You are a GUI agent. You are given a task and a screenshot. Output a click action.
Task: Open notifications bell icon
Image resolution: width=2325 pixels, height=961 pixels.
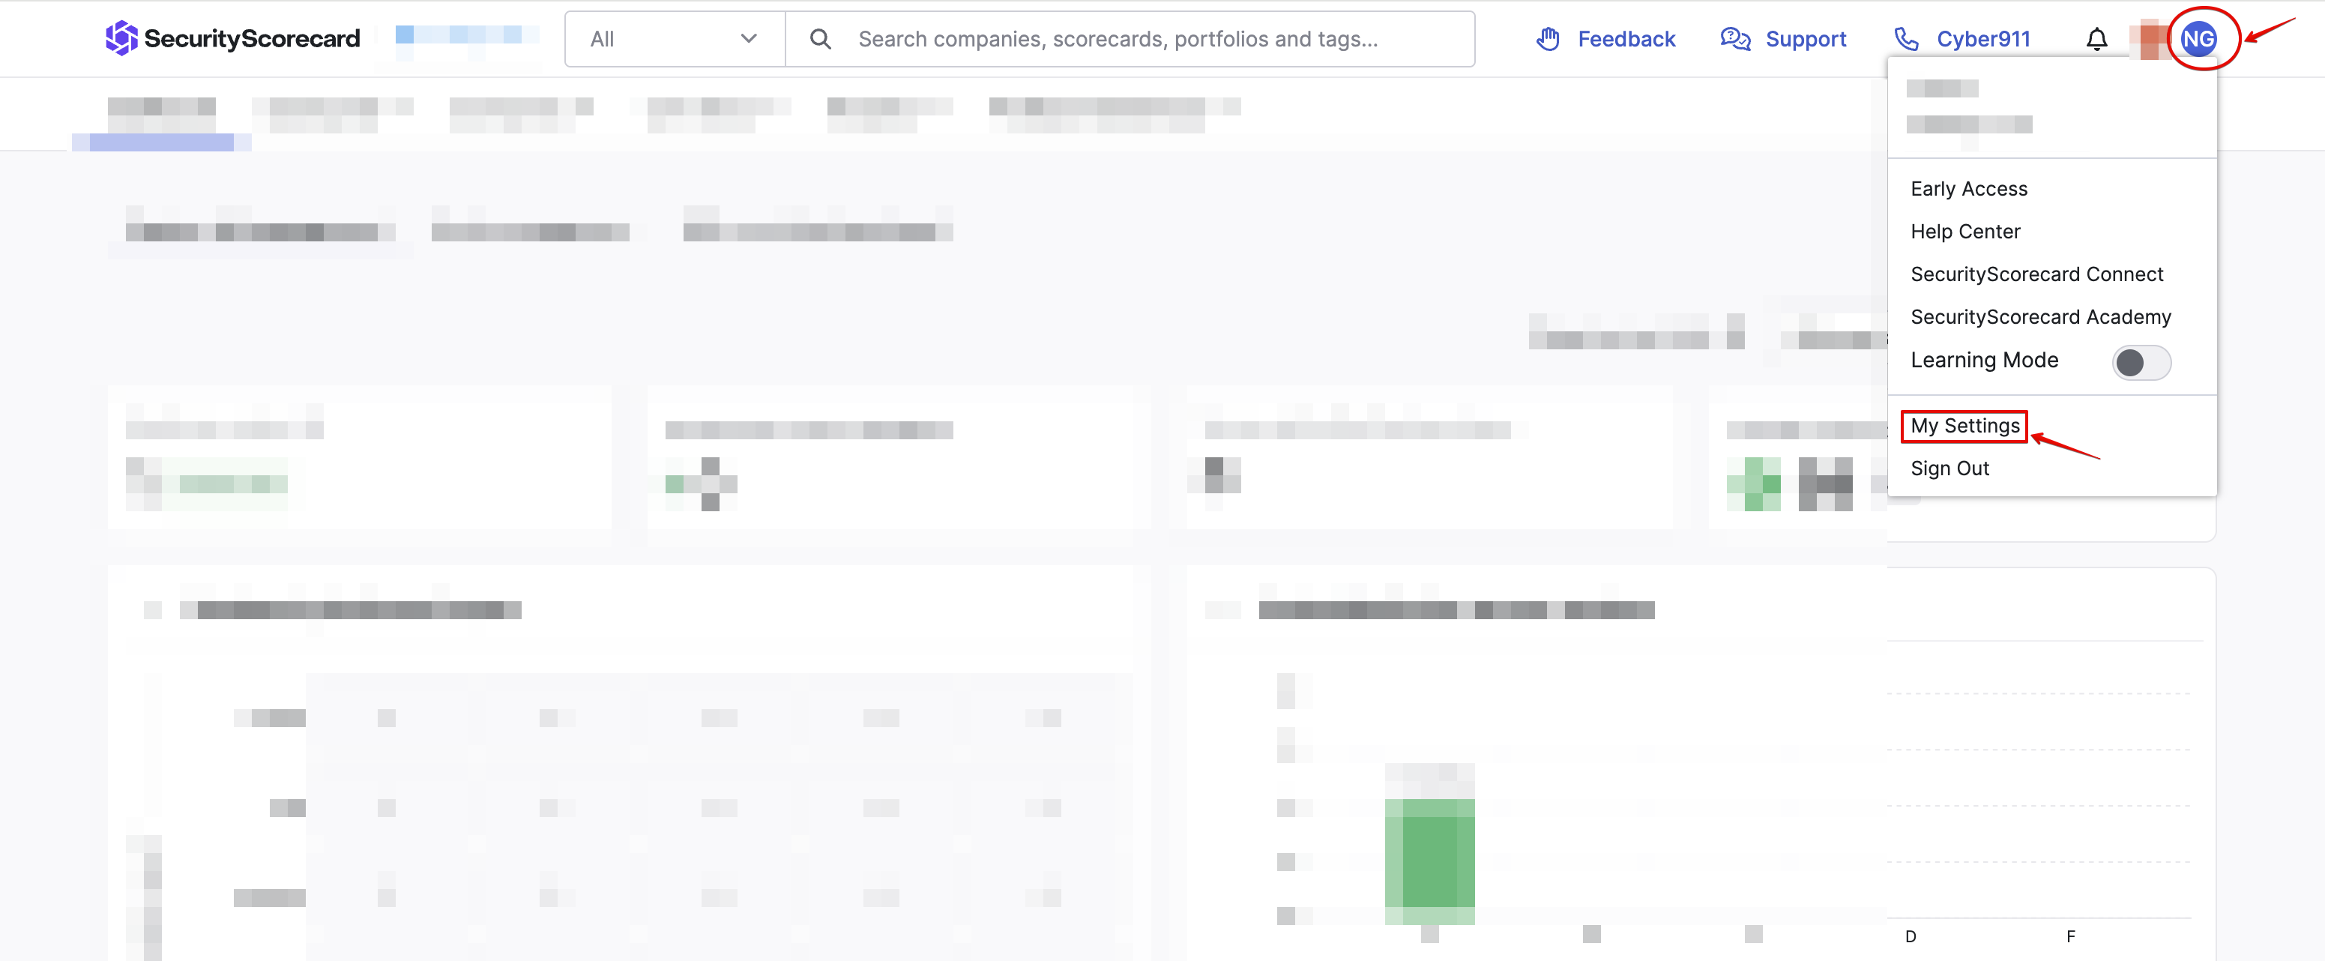(2096, 39)
